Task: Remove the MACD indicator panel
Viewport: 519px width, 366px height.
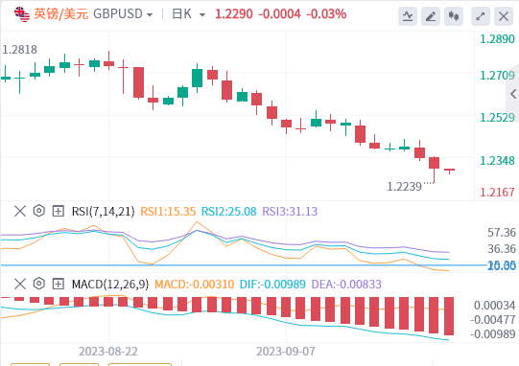Action: tap(20, 284)
